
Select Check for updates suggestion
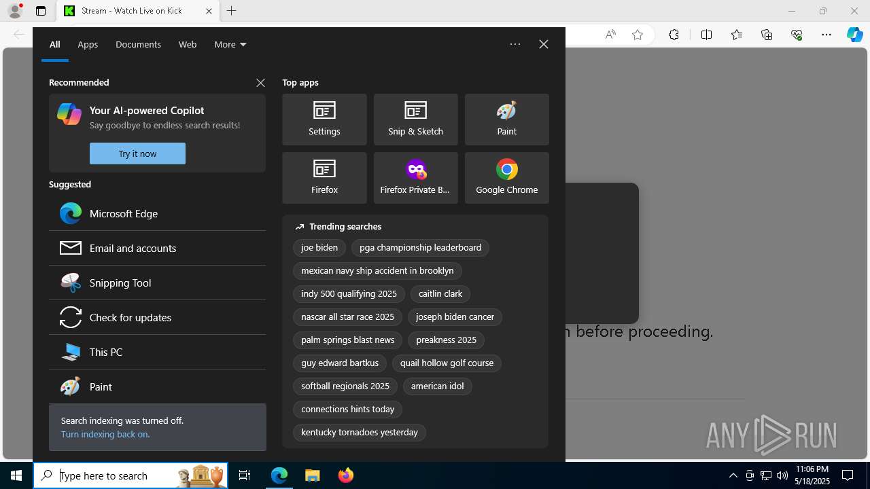click(157, 317)
